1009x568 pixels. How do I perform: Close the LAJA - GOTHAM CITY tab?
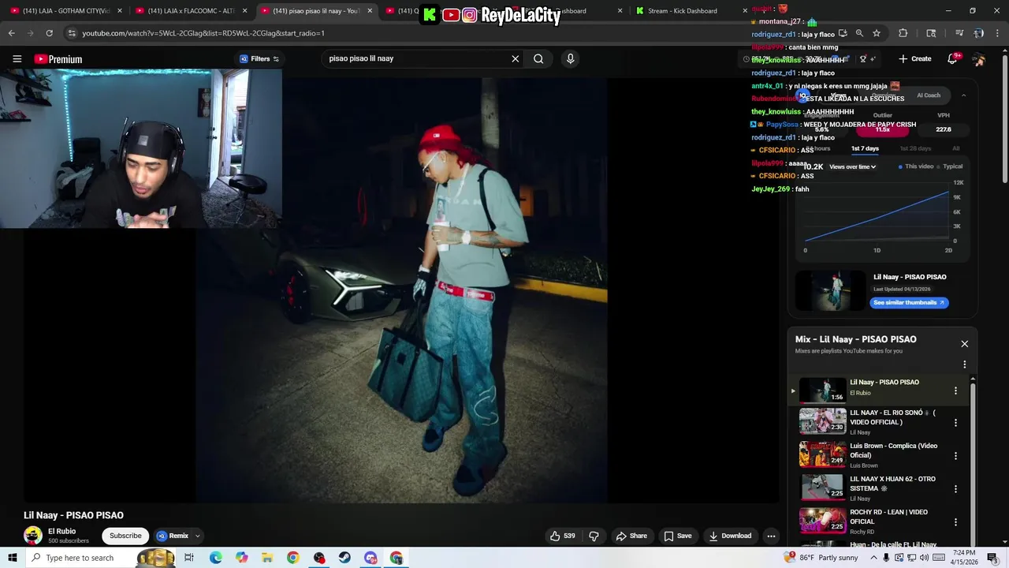click(x=120, y=11)
